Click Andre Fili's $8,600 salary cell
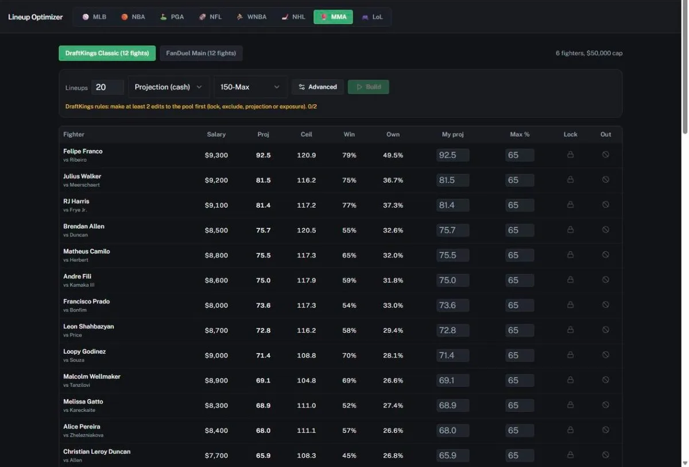The width and height of the screenshot is (689, 467). [216, 280]
